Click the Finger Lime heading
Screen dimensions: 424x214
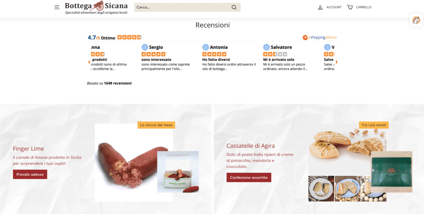pyautogui.click(x=29, y=149)
